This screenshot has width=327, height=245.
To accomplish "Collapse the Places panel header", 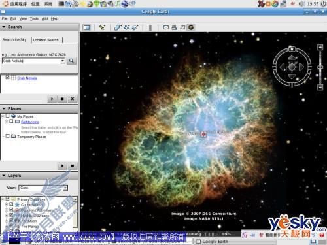I will 39,108.
